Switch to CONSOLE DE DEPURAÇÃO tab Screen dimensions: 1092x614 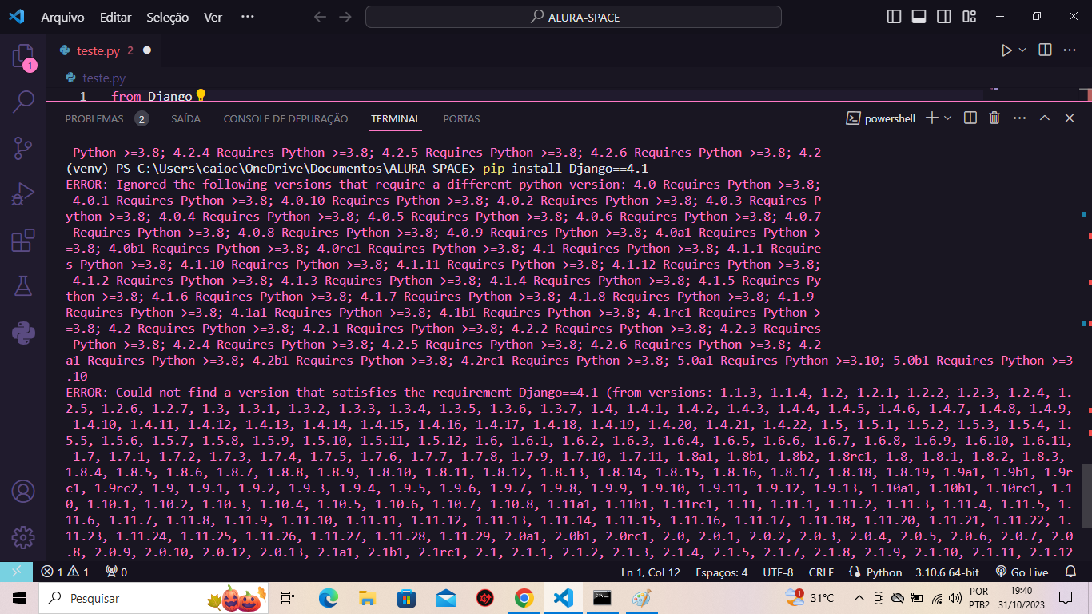tap(285, 118)
